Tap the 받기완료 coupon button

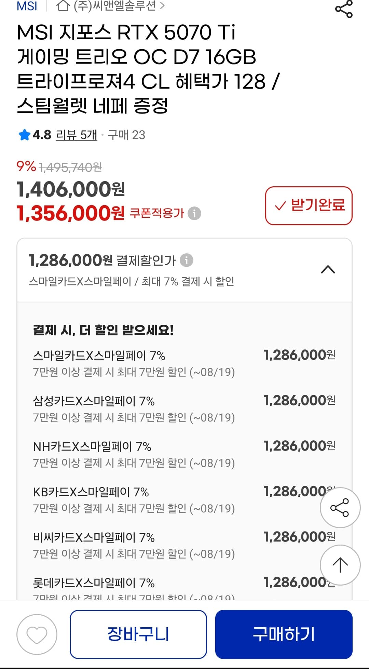pyautogui.click(x=309, y=205)
